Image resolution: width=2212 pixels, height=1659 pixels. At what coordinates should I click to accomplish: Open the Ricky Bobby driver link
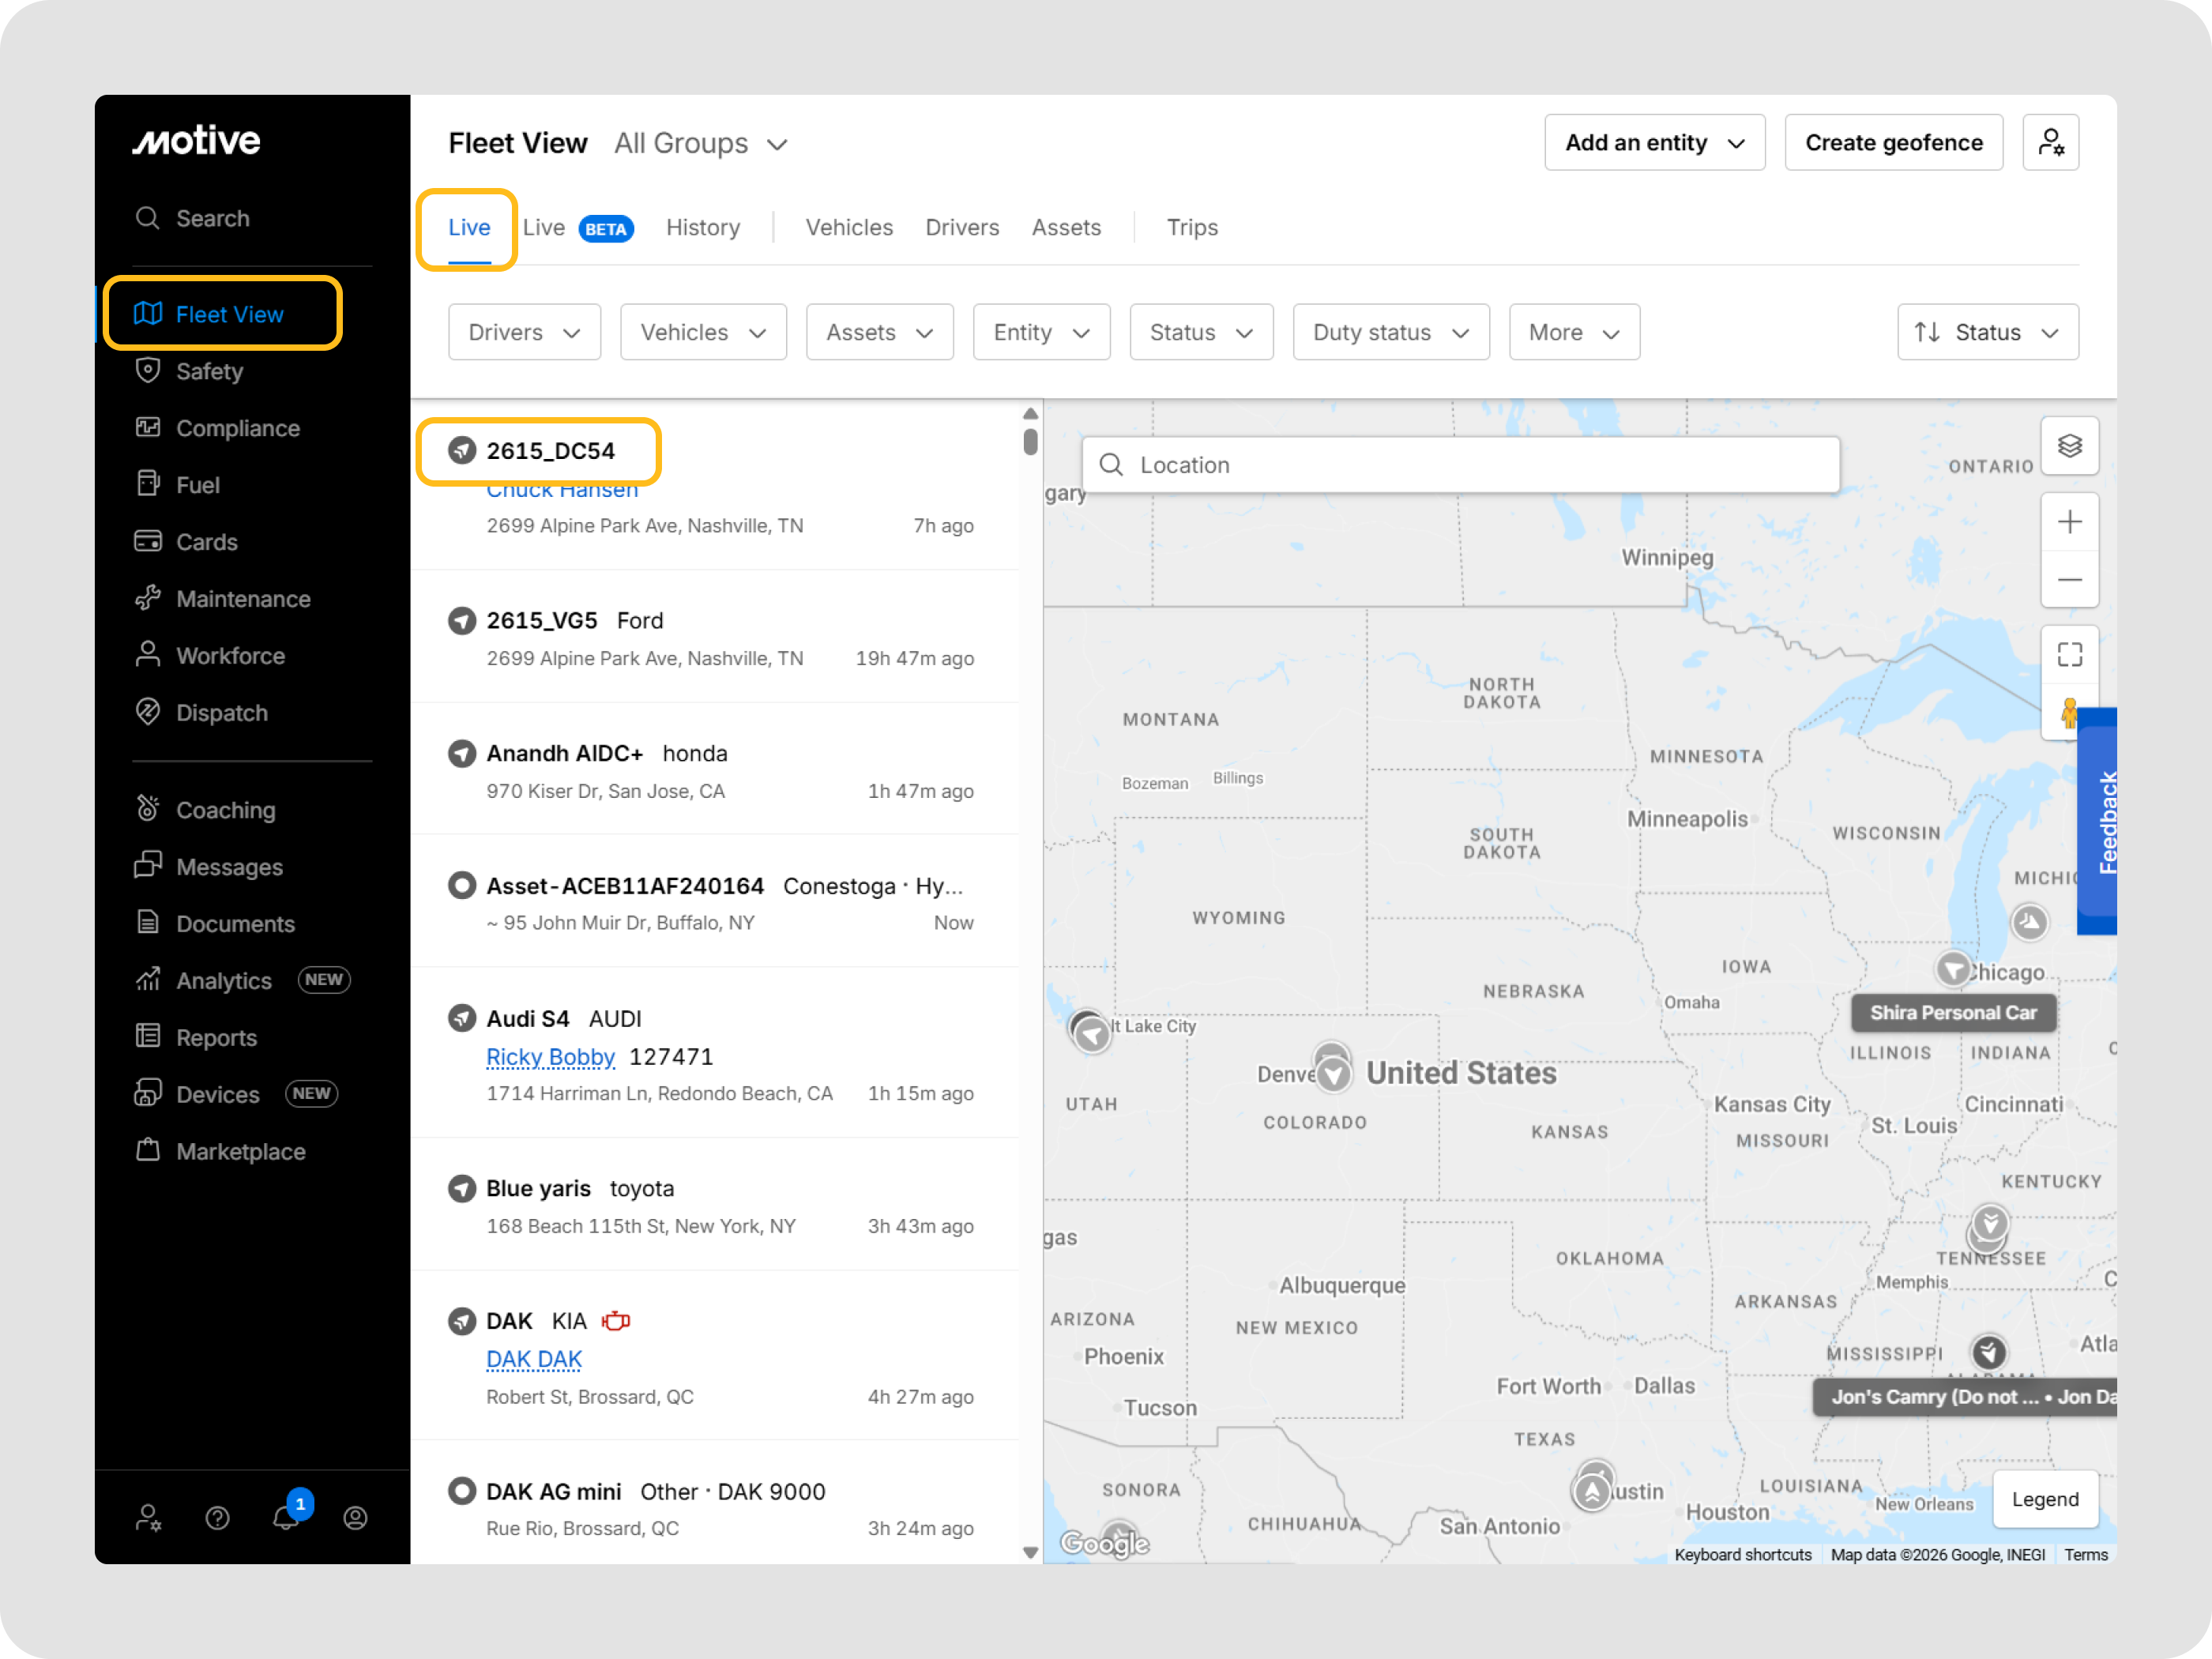pyautogui.click(x=550, y=1057)
